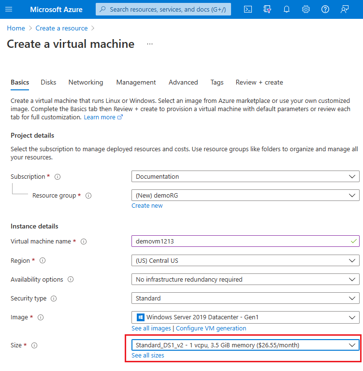This screenshot has height=371, width=363.
Task: Click the green validation checkmark in name field
Action: coord(353,242)
